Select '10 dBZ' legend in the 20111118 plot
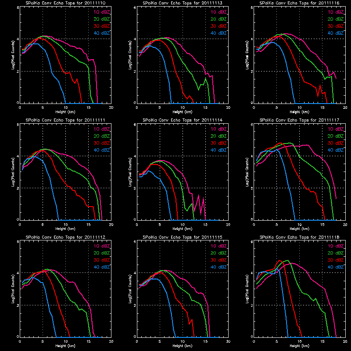The image size is (351, 351). 336,246
